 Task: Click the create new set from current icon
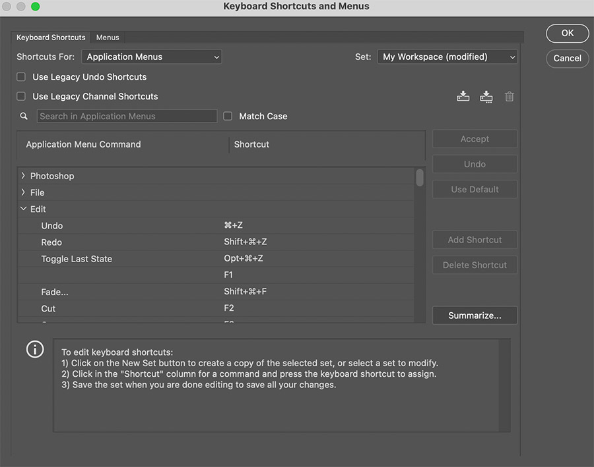486,96
